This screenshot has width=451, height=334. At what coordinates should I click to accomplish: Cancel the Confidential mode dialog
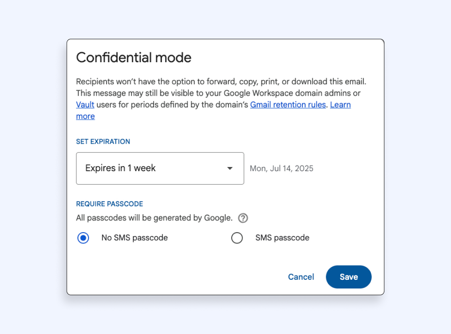point(301,277)
